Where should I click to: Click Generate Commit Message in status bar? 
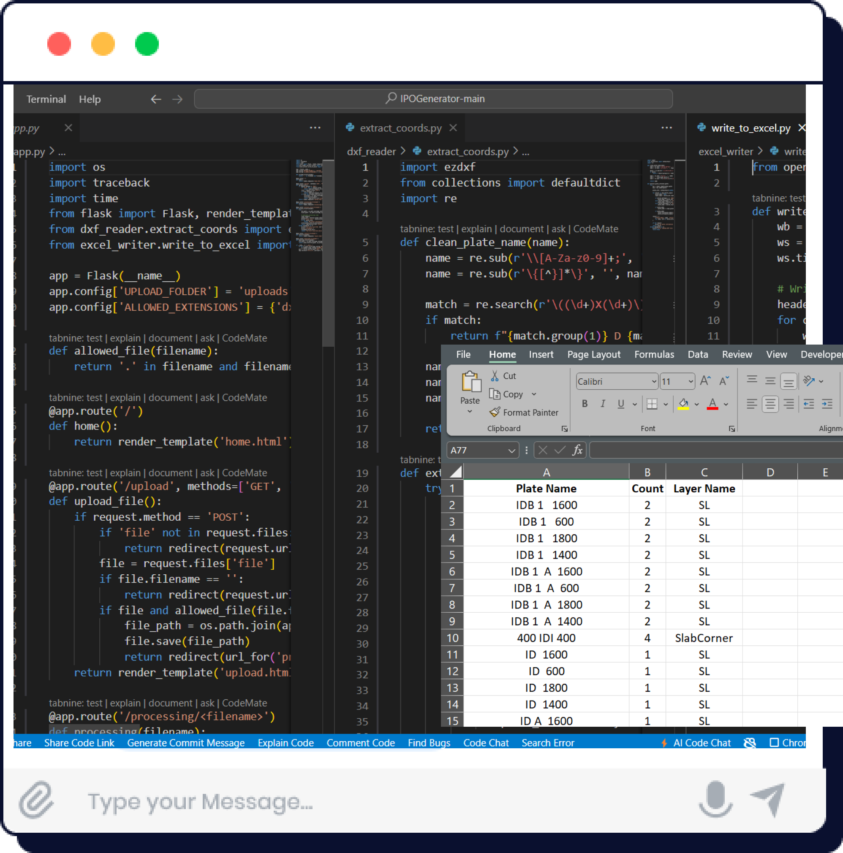(185, 743)
